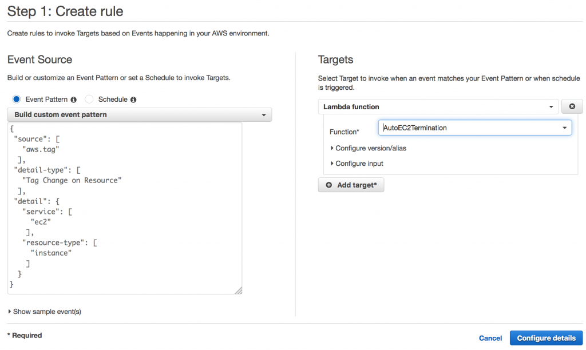Image resolution: width=586 pixels, height=350 pixels.
Task: Click the plus icon on Add target
Action: click(x=328, y=185)
